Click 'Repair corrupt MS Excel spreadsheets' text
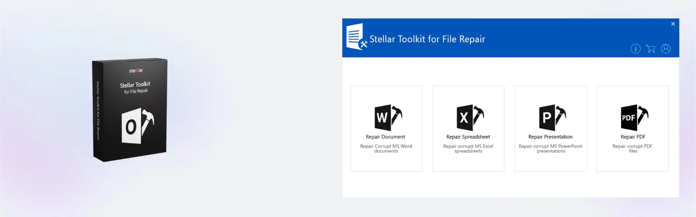Image resolution: width=696 pixels, height=217 pixels. point(468,149)
